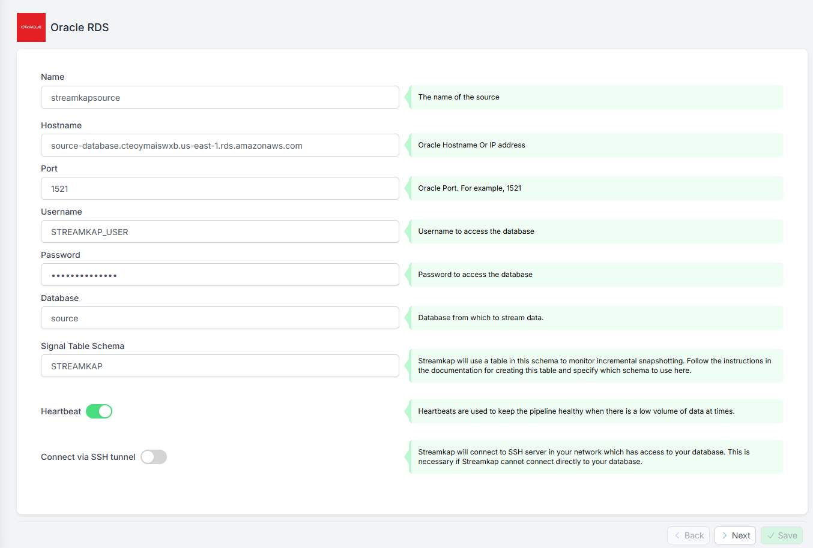Click the Heartbeat label

61,411
